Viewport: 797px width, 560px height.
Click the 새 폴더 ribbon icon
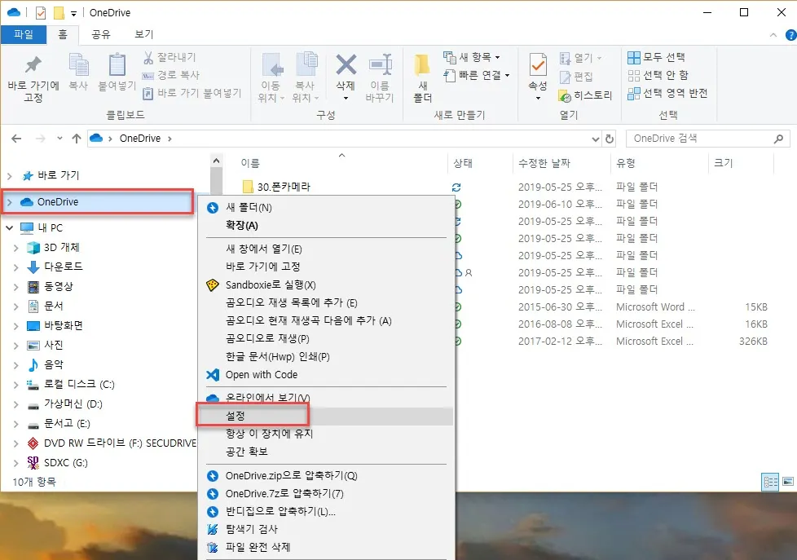[x=422, y=67]
